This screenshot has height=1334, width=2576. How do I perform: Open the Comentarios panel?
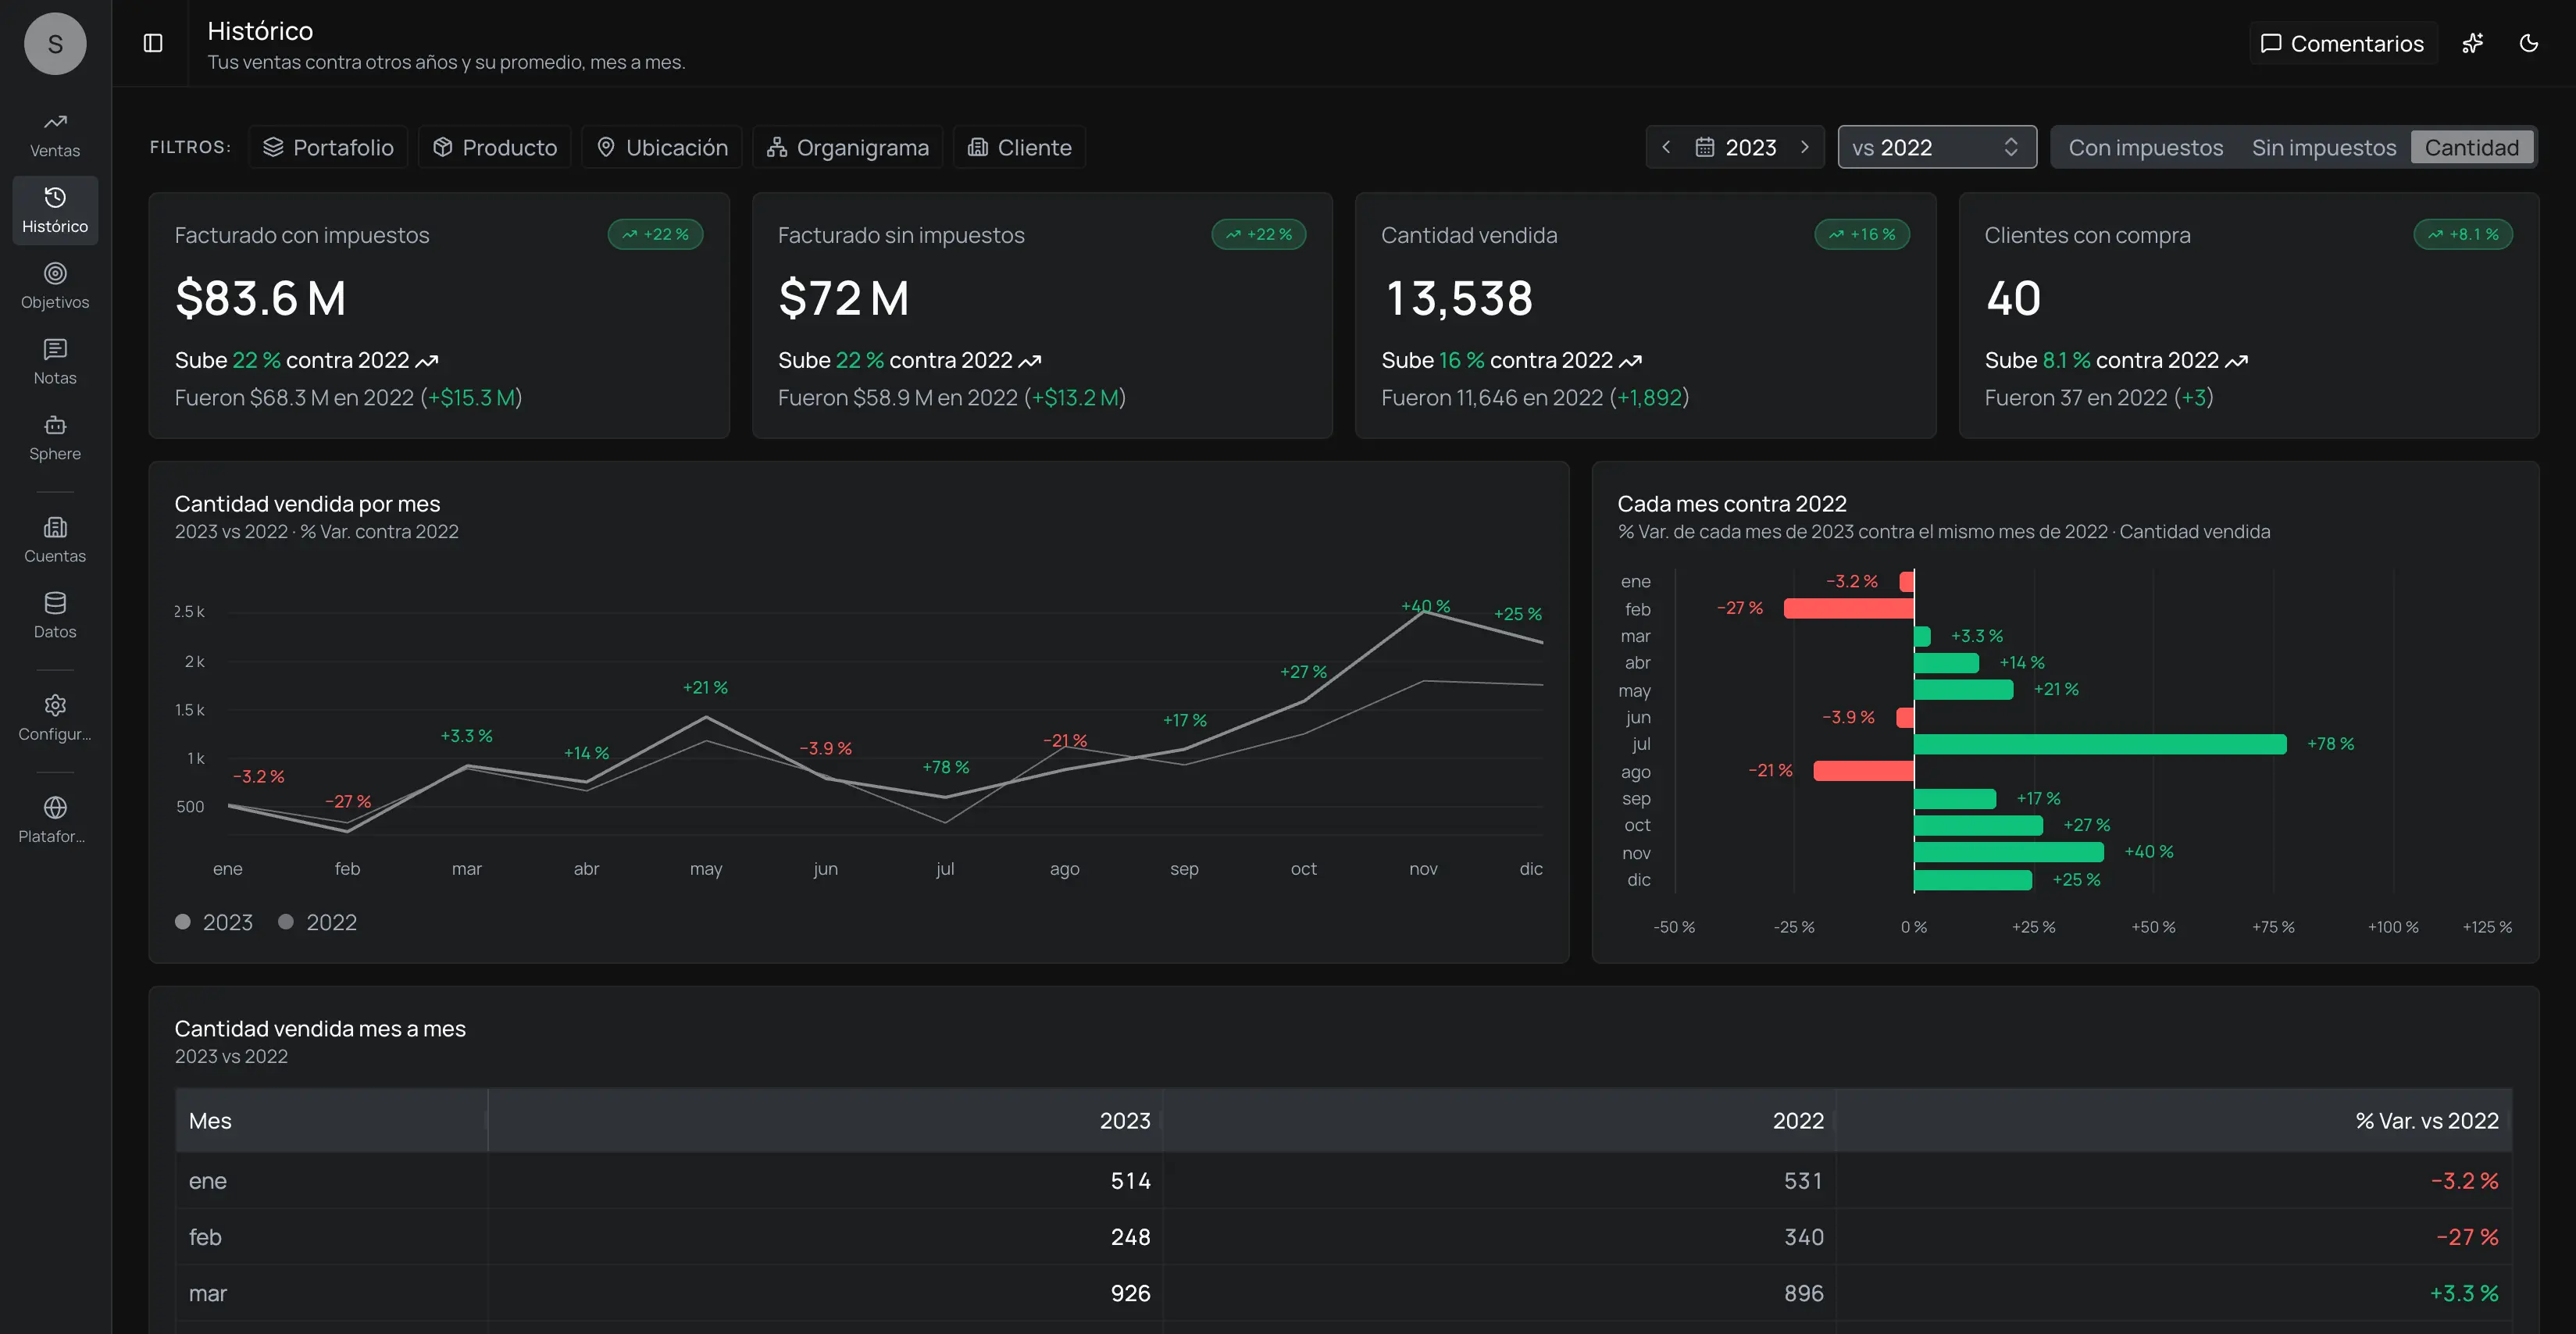(x=2343, y=43)
